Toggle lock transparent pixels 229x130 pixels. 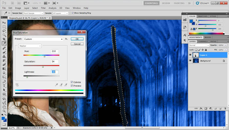pyautogui.click(x=196, y=50)
